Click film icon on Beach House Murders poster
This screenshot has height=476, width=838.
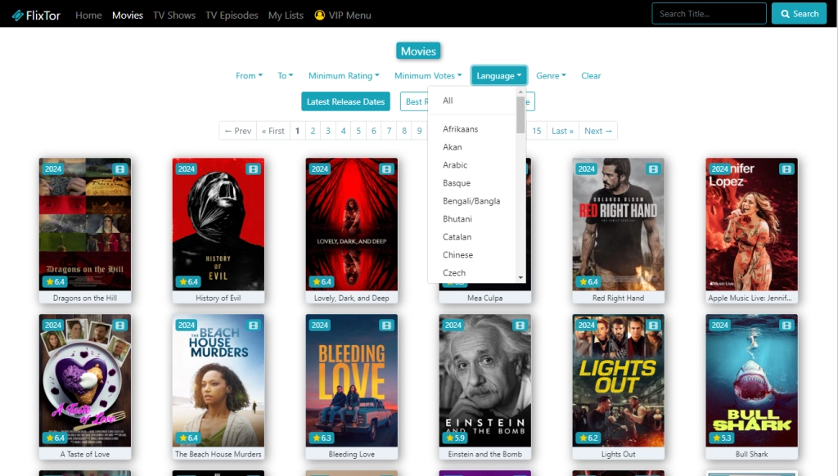point(253,325)
